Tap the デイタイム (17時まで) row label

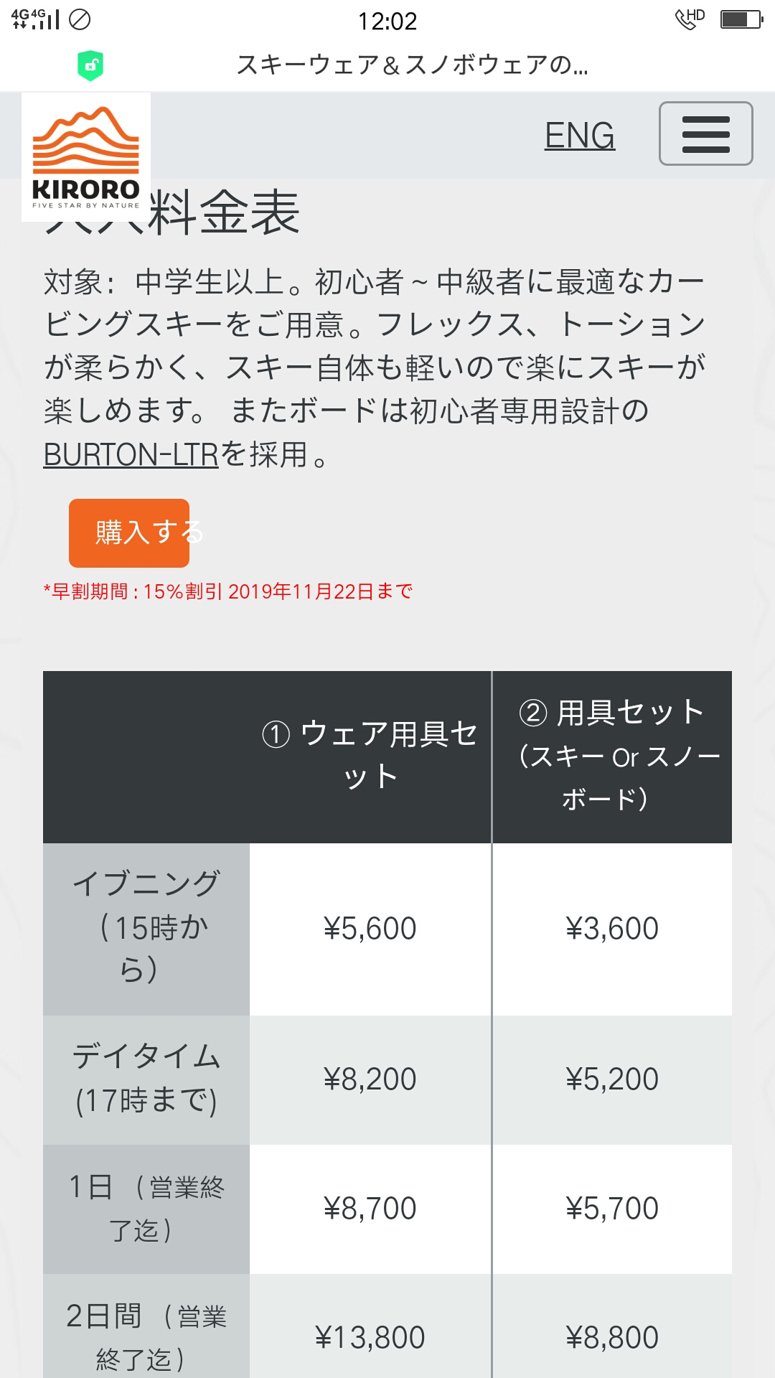pos(146,1079)
